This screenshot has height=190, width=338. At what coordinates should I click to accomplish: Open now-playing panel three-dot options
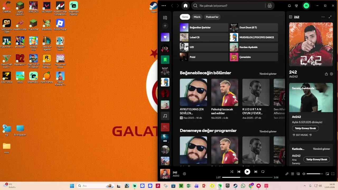click(x=323, y=17)
